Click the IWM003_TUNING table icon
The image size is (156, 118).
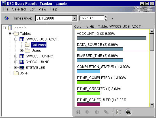coord(22,56)
